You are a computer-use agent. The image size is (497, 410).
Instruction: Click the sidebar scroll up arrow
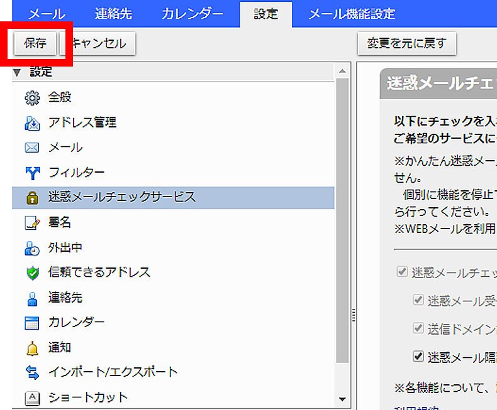(x=342, y=71)
